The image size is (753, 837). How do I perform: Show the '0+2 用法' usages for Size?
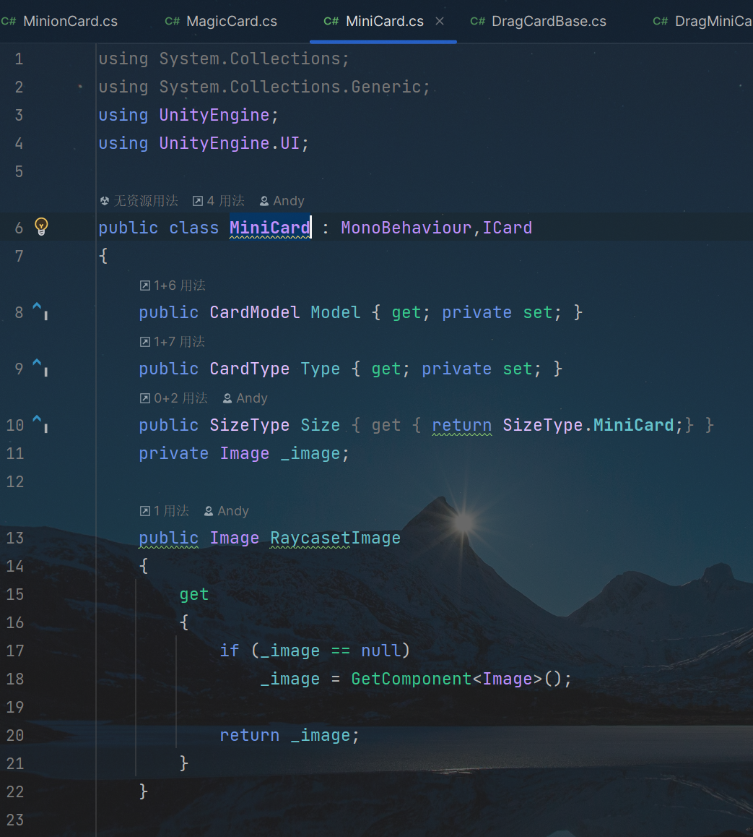tap(174, 398)
